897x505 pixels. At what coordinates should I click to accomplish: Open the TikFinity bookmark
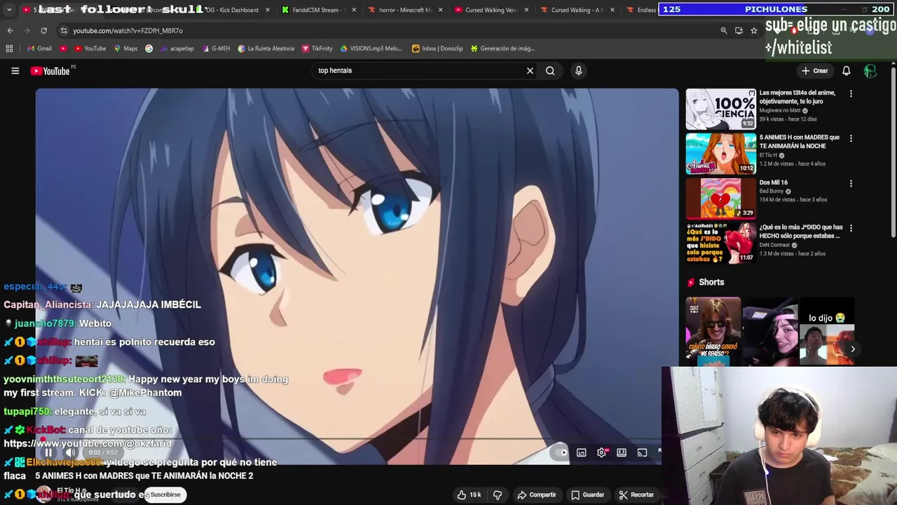[317, 48]
